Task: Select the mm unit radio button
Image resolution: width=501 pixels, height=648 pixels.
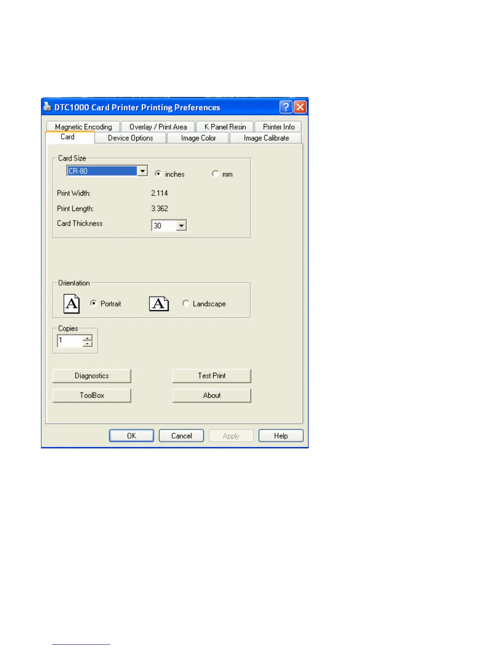Action: click(x=215, y=173)
